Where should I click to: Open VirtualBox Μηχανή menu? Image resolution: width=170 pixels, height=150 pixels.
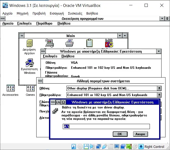point(23,13)
